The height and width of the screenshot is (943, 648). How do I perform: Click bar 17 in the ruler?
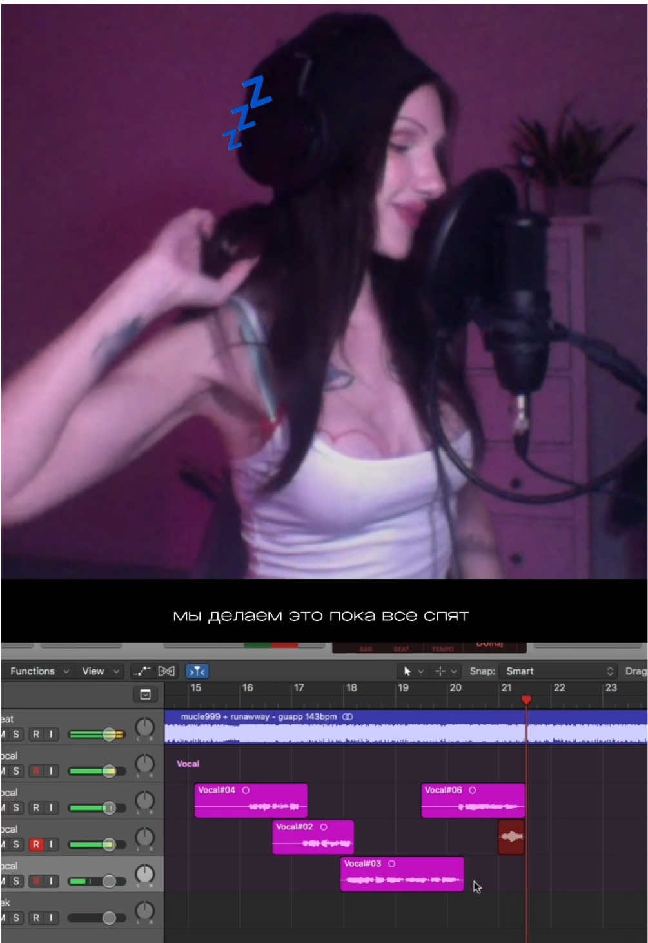click(x=299, y=688)
